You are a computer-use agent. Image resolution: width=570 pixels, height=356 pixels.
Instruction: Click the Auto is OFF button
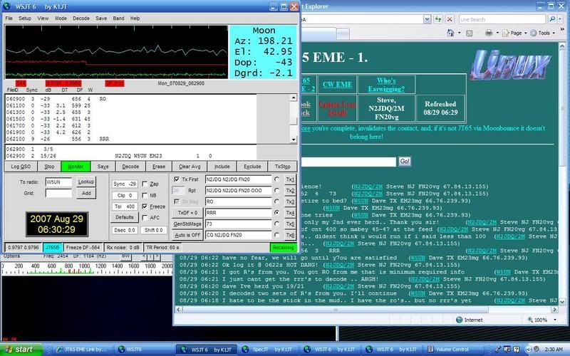[187, 235]
